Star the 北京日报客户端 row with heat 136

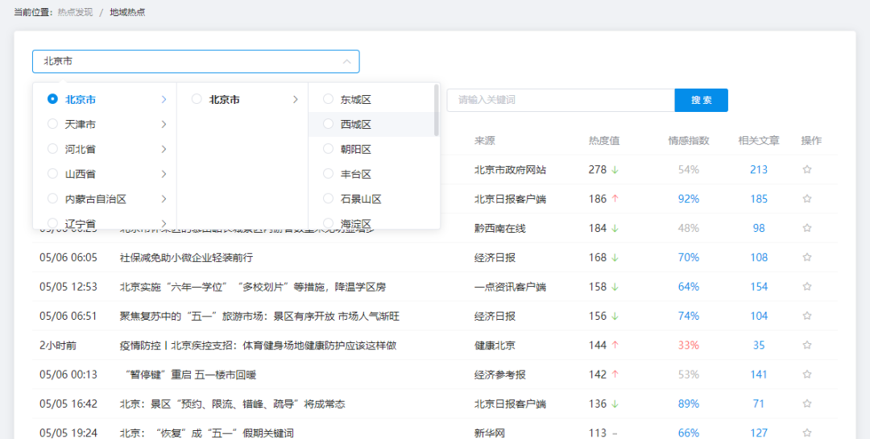tap(807, 404)
